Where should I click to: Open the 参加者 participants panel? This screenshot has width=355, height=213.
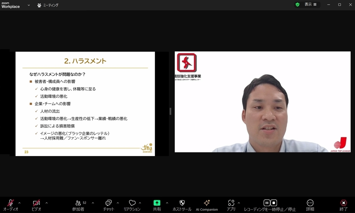click(78, 203)
